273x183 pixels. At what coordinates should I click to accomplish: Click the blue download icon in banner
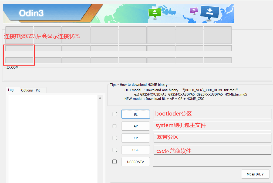pos(210,12)
